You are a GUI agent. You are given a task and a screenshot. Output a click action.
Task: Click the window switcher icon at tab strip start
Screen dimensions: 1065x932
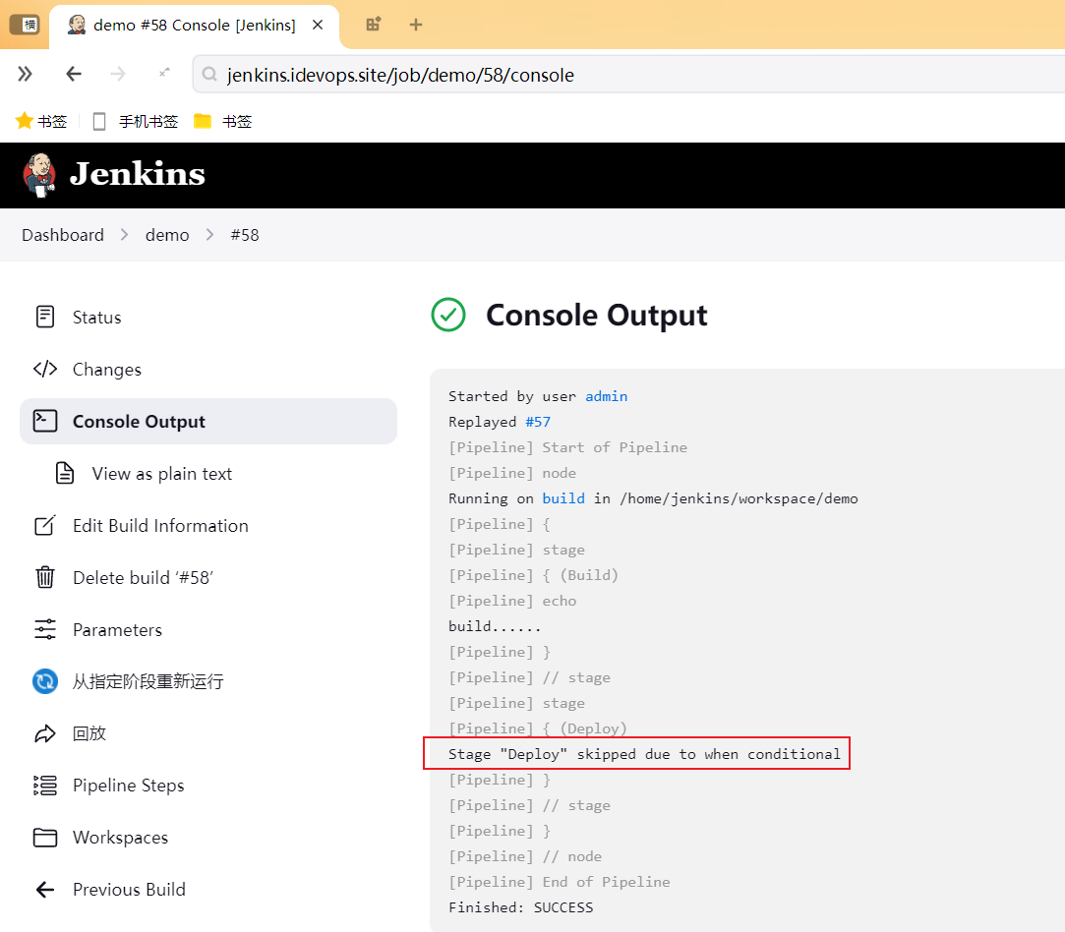click(25, 26)
